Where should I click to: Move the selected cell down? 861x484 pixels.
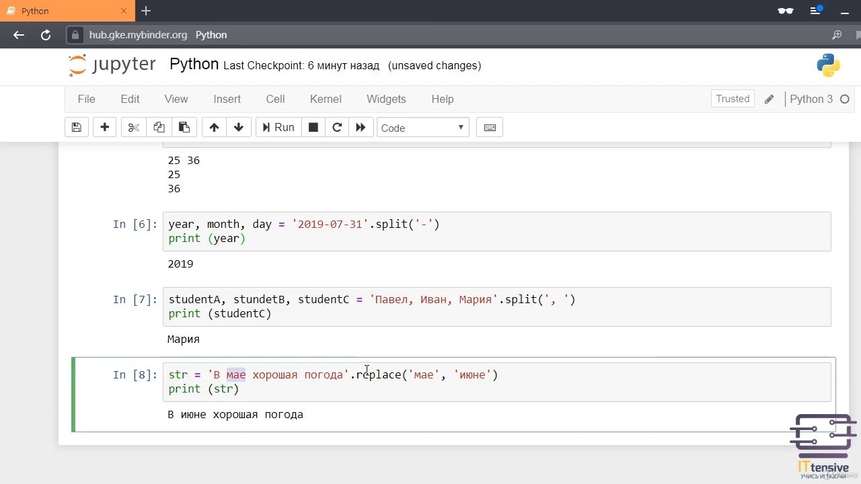tap(239, 128)
